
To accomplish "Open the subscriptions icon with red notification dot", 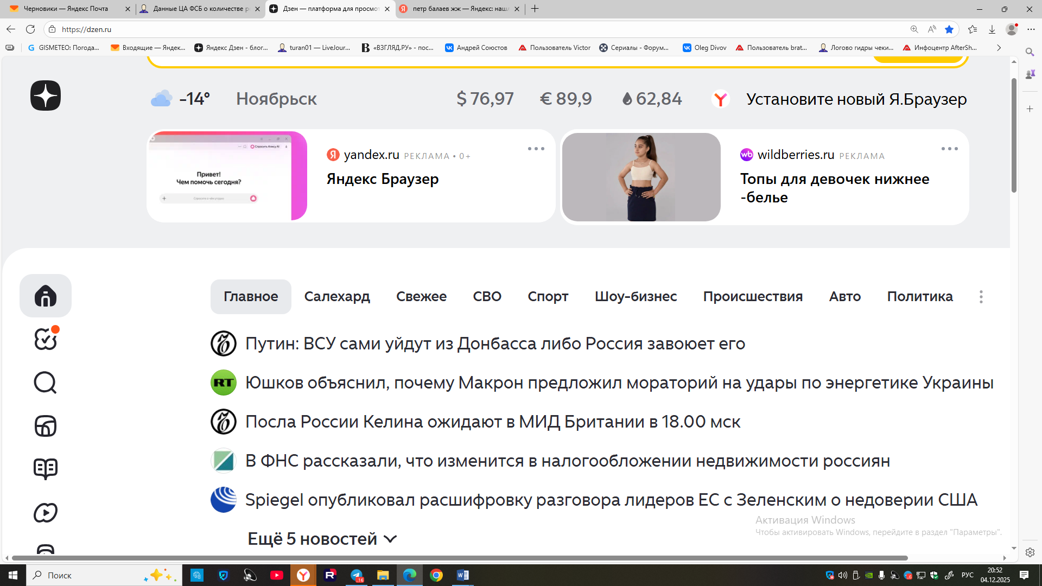I will [x=46, y=339].
